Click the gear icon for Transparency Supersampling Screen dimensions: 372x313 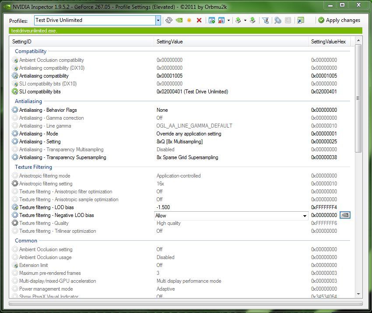(x=15, y=157)
